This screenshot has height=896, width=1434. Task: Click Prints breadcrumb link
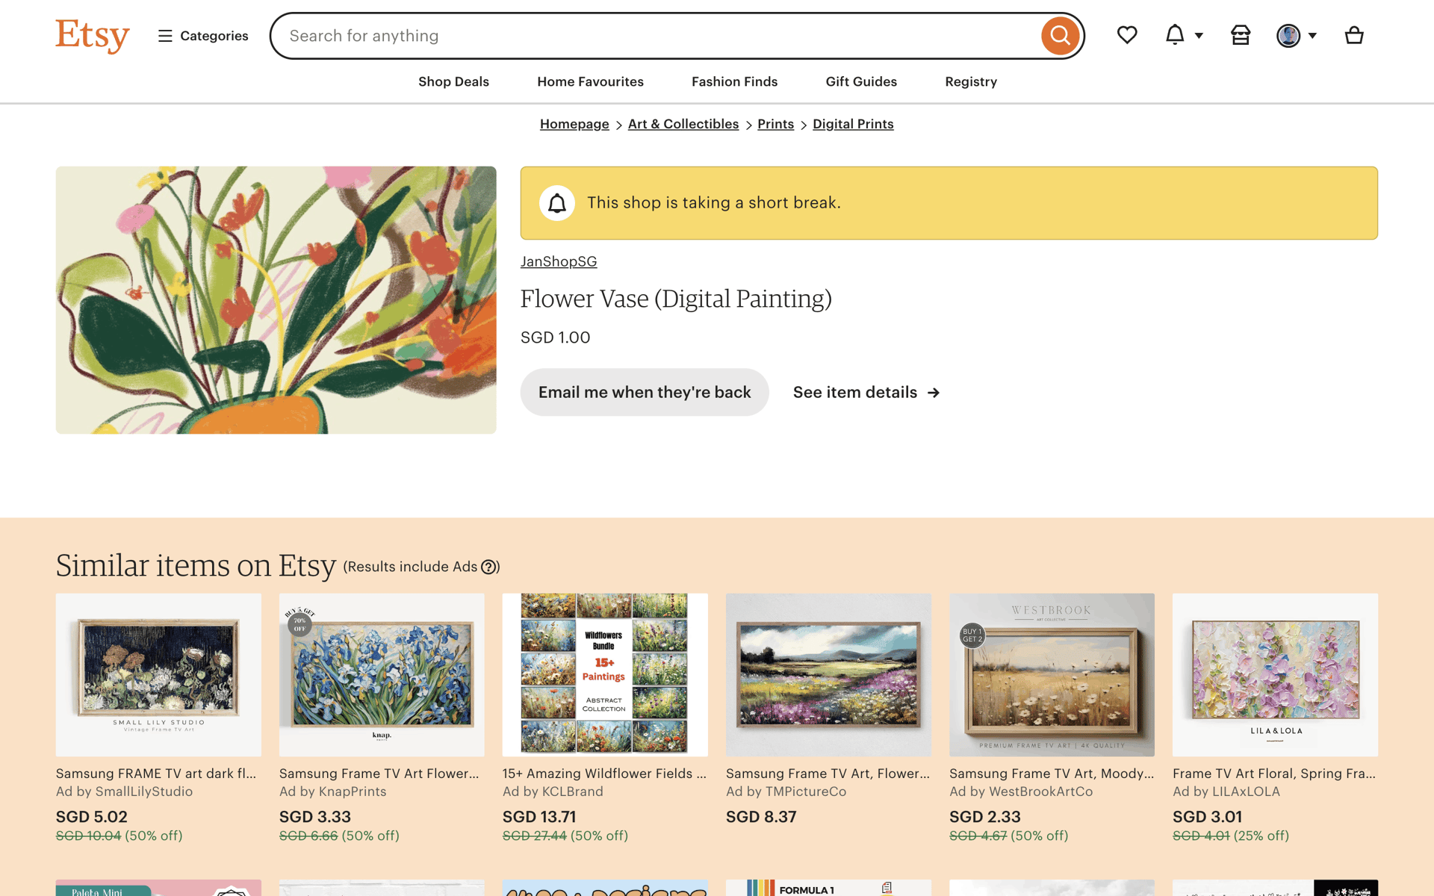pyautogui.click(x=775, y=124)
